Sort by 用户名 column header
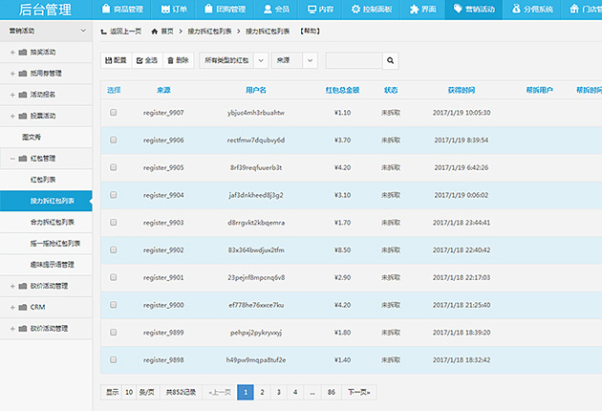This screenshot has height=411, width=602. pyautogui.click(x=256, y=90)
